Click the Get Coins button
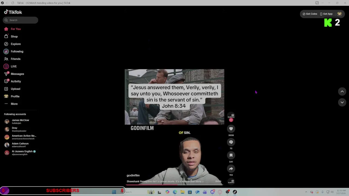The width and height of the screenshot is (349, 196). tap(310, 14)
